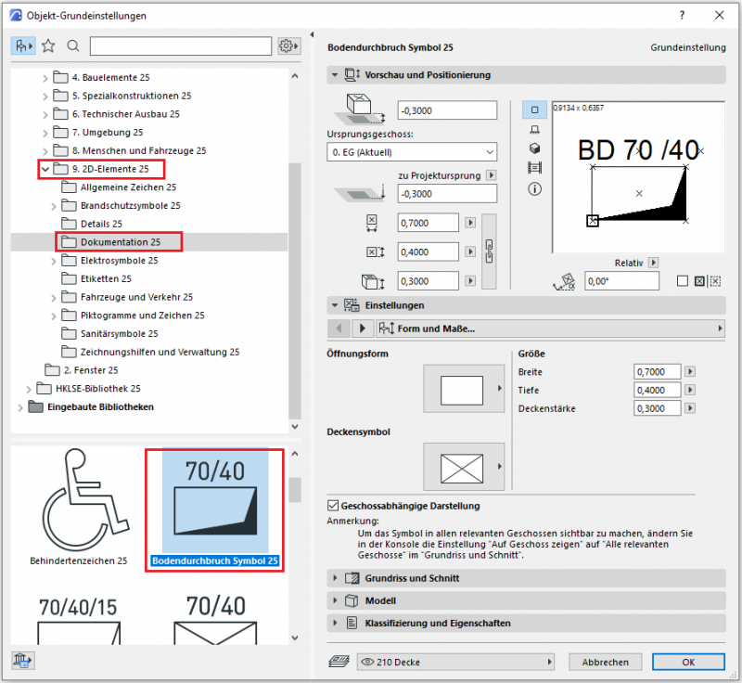Uncheck Geschossabhängige Darstellung checkbox

coord(334,506)
